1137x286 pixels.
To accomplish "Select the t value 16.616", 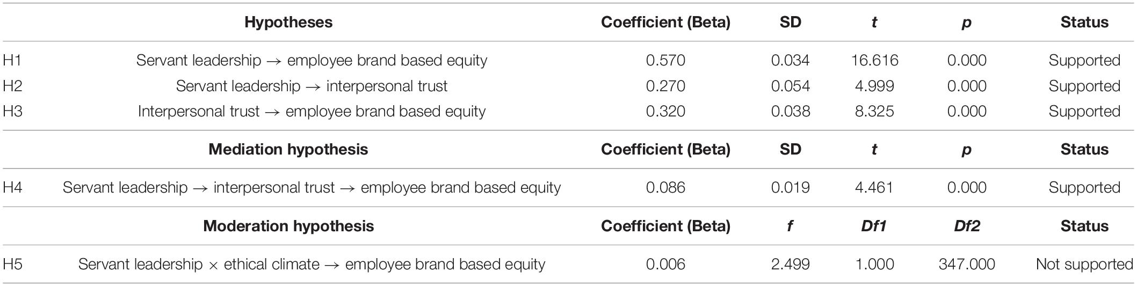I will 874,60.
